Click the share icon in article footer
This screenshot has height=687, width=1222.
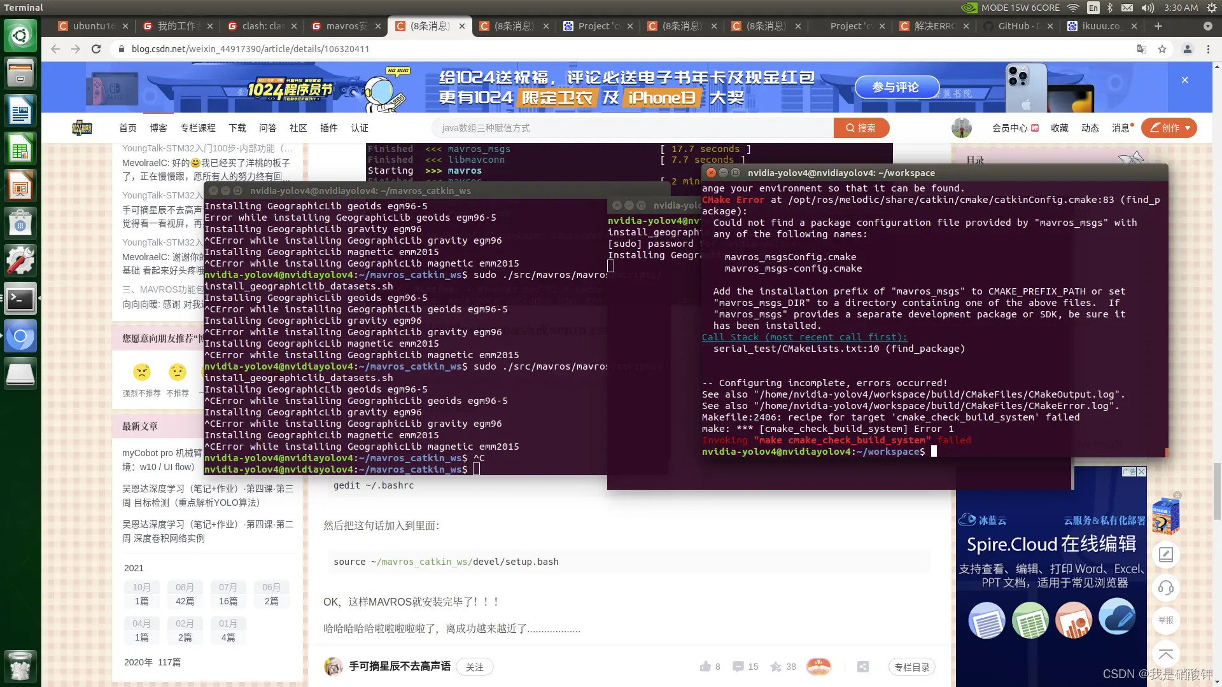[x=863, y=667]
